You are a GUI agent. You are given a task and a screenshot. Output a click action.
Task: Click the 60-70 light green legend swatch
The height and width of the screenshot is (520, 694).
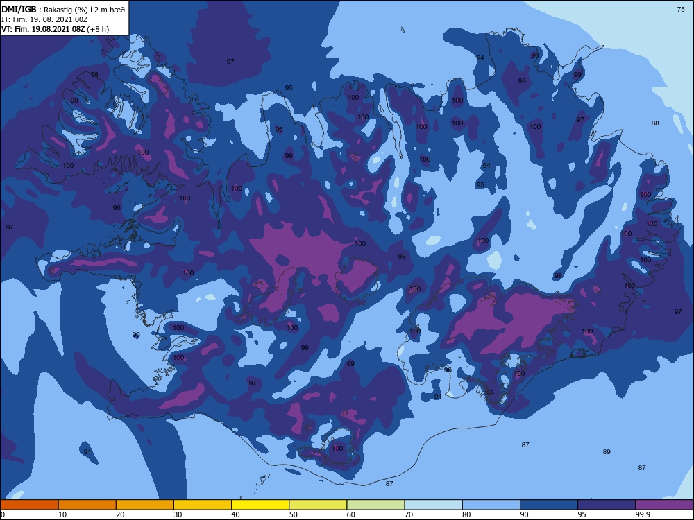pyautogui.click(x=375, y=505)
